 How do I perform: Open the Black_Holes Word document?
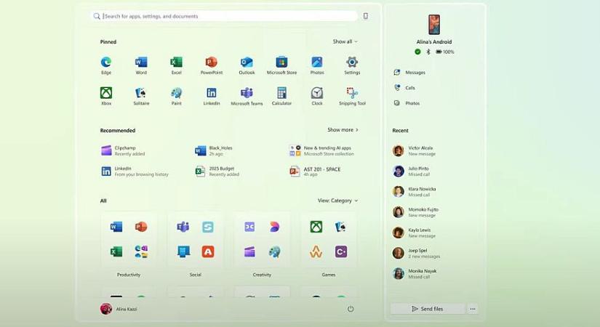click(x=214, y=150)
